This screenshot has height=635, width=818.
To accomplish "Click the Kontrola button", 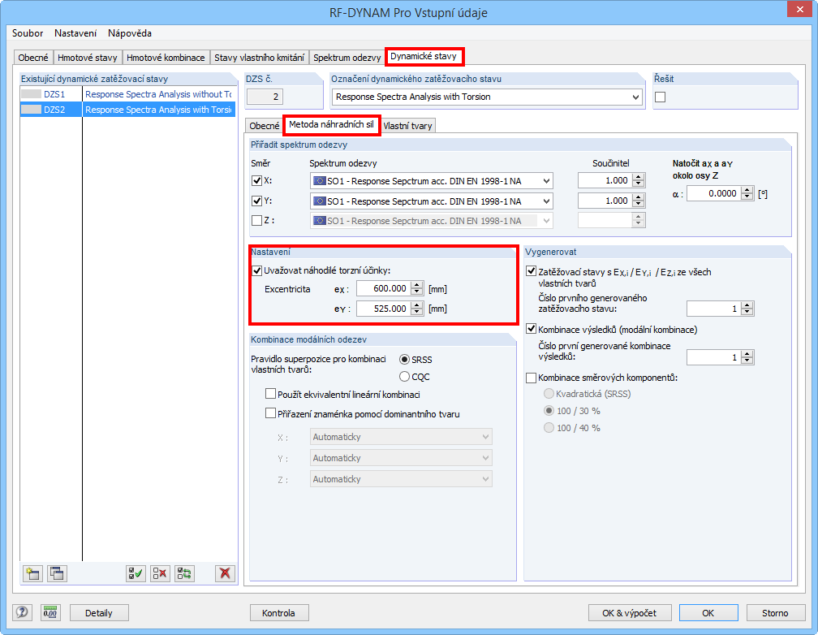I will pyautogui.click(x=278, y=613).
